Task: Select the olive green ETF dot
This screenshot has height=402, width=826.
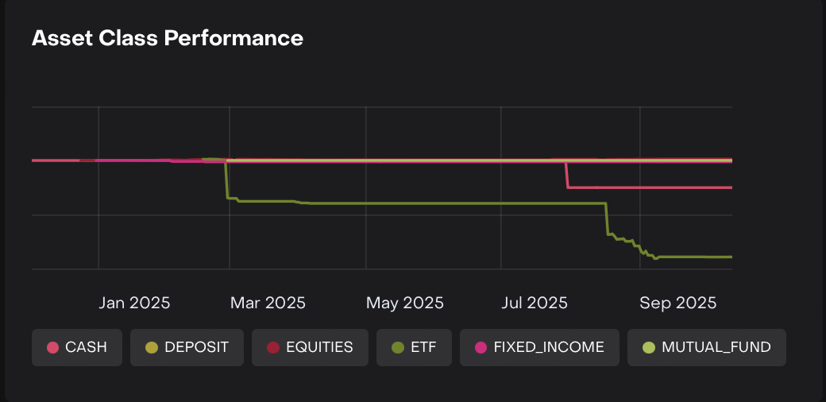Action: coord(398,347)
